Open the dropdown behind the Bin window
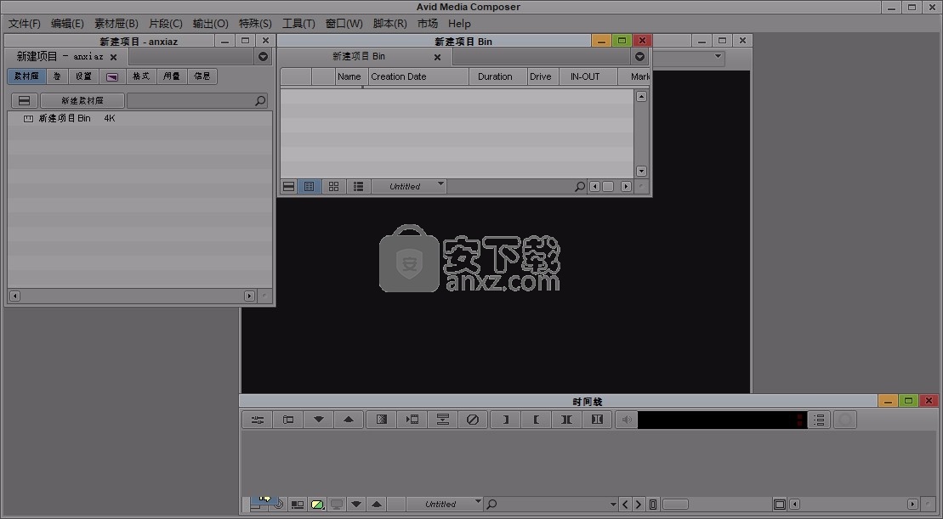The width and height of the screenshot is (943, 519). [x=718, y=56]
